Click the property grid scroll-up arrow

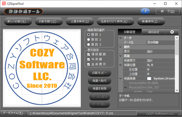177,38
